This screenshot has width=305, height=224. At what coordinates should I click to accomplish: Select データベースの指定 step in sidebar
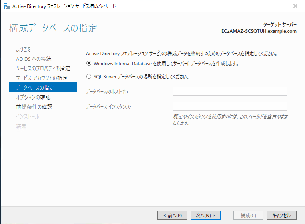(x=43, y=87)
